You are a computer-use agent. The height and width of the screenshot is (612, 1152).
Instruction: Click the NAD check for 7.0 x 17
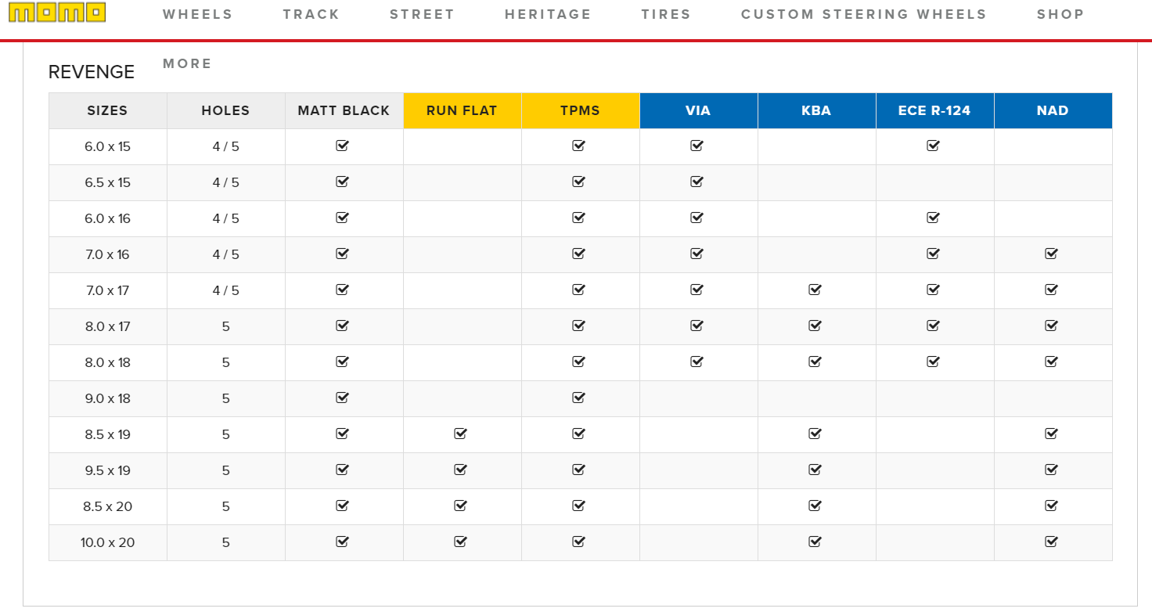[1051, 290]
